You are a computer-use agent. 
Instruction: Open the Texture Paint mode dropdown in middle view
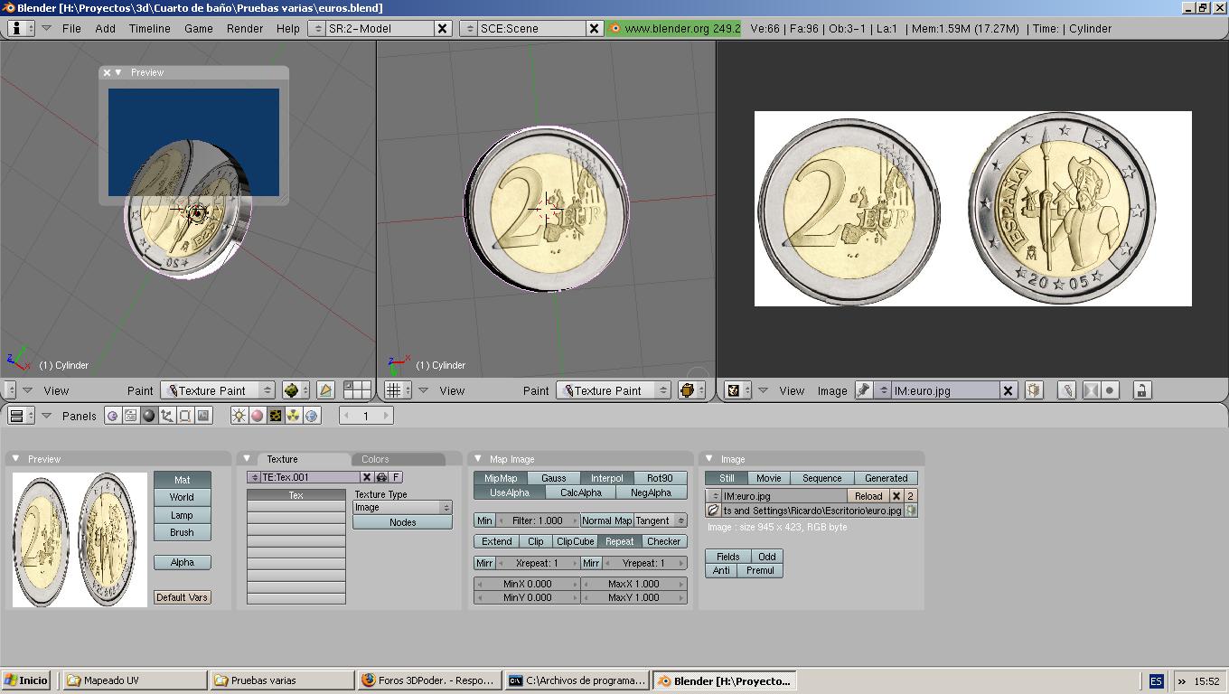coord(614,390)
